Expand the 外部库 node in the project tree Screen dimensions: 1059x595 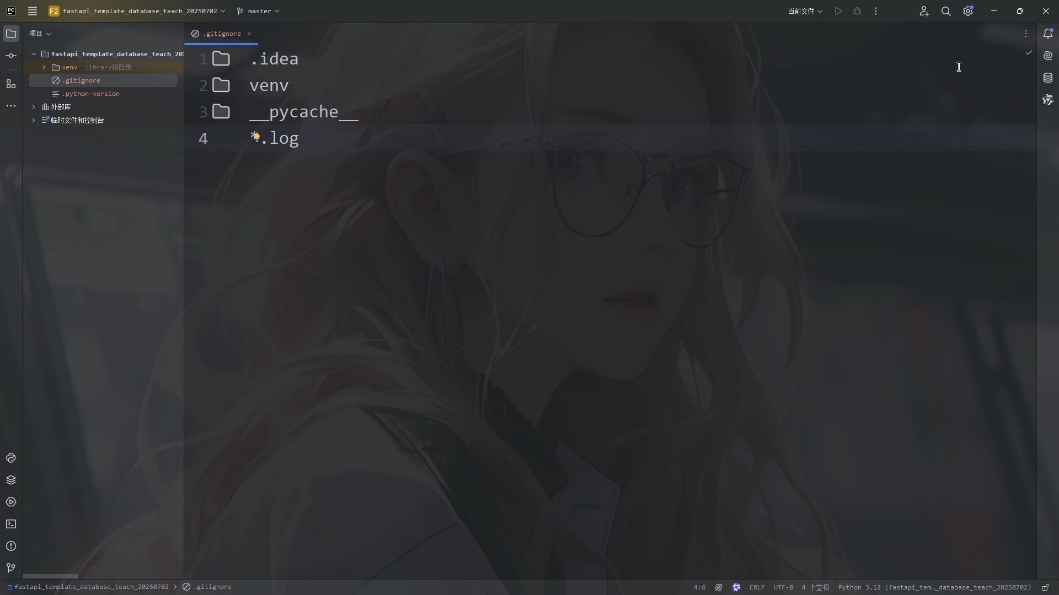[33, 107]
